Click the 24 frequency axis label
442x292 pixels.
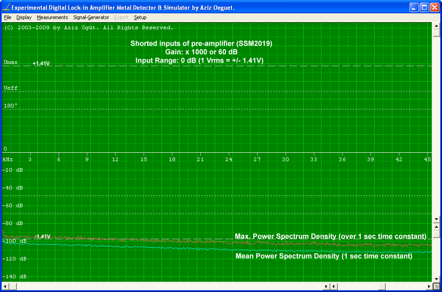coord(229,159)
